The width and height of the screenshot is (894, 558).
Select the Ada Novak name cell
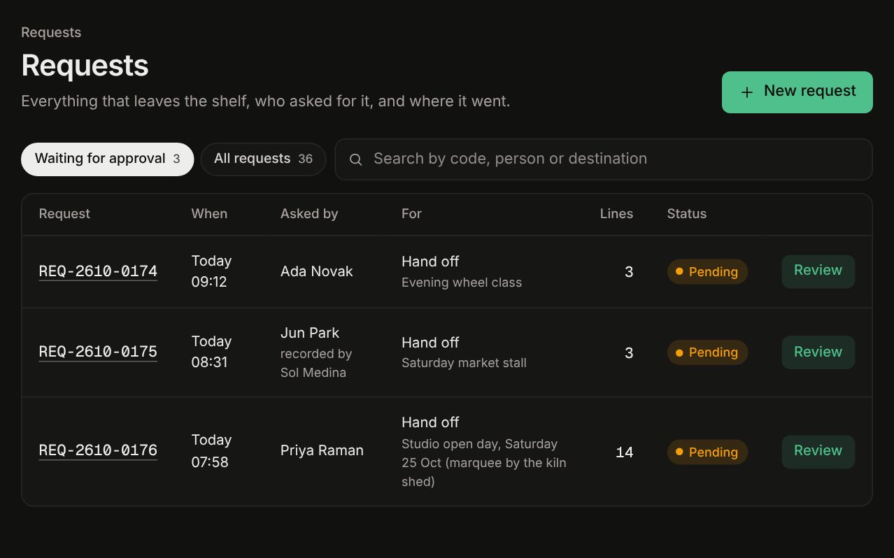(317, 271)
